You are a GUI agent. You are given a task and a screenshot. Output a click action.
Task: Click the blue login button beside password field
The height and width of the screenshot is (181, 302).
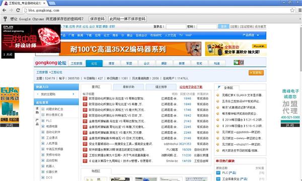pos(223,27)
